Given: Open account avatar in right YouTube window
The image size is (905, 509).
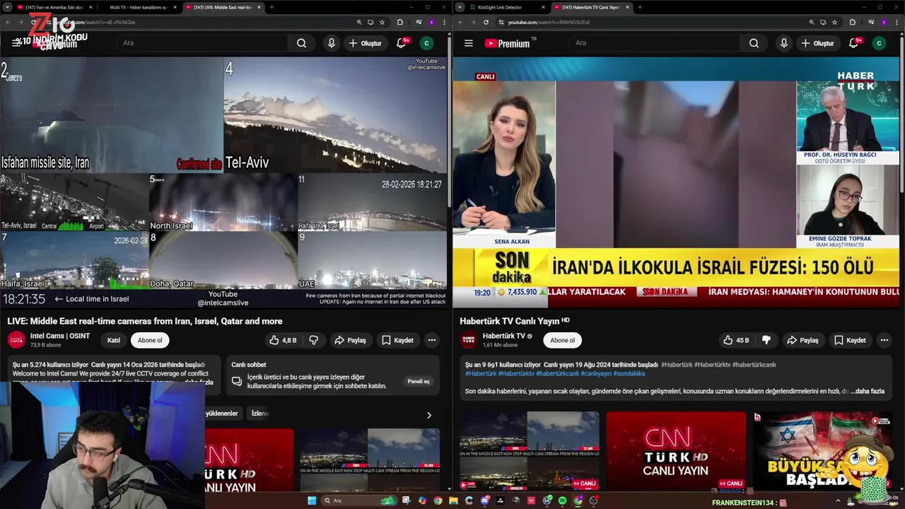Looking at the screenshot, I should click(x=879, y=43).
